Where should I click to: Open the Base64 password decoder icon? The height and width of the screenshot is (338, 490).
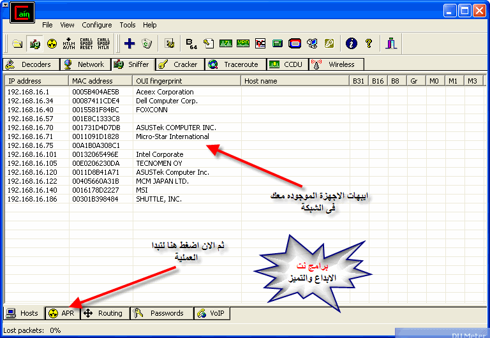191,43
